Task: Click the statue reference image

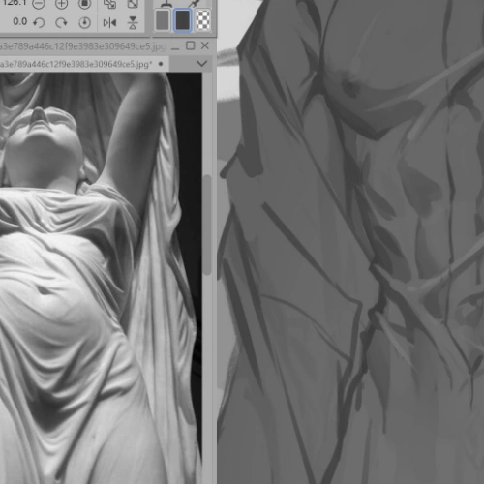Action: pos(101,278)
